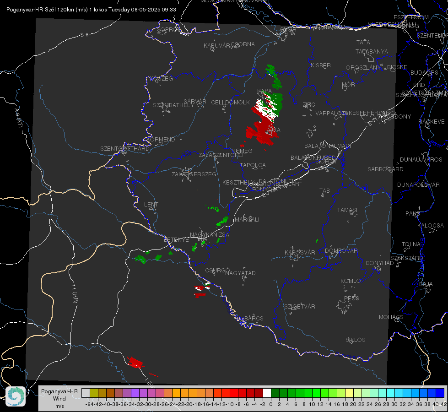Click the ZALAEGERSZEG city label
Viewport: 448px width, 412px height.
coord(194,174)
